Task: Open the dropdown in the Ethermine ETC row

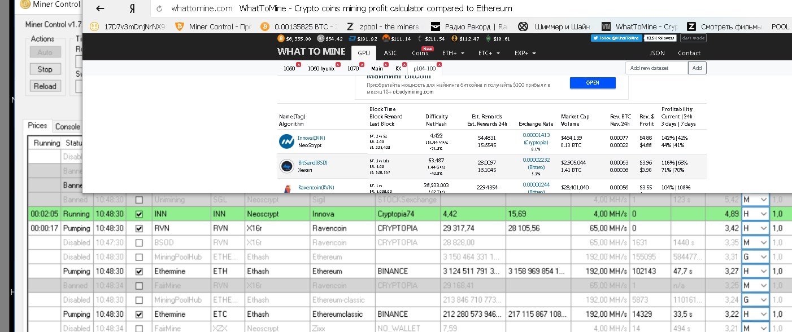Action: [x=755, y=314]
